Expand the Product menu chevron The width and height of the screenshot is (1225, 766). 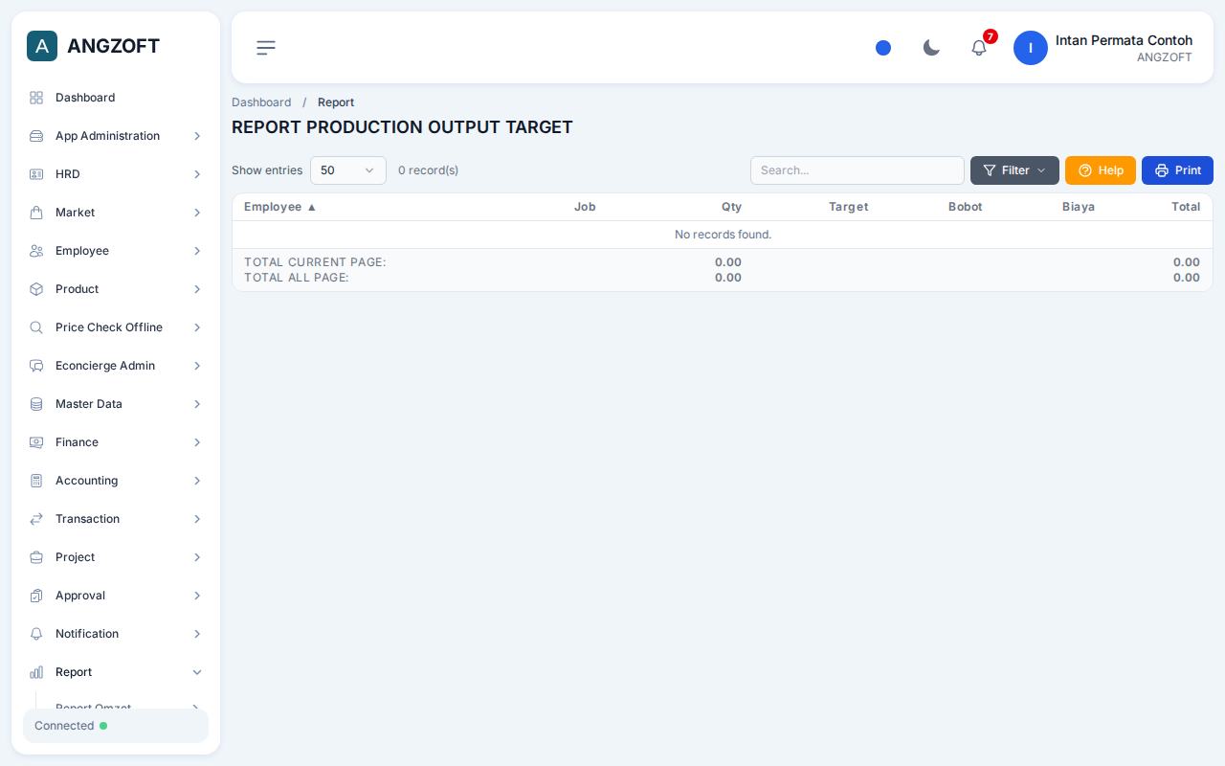pos(197,289)
